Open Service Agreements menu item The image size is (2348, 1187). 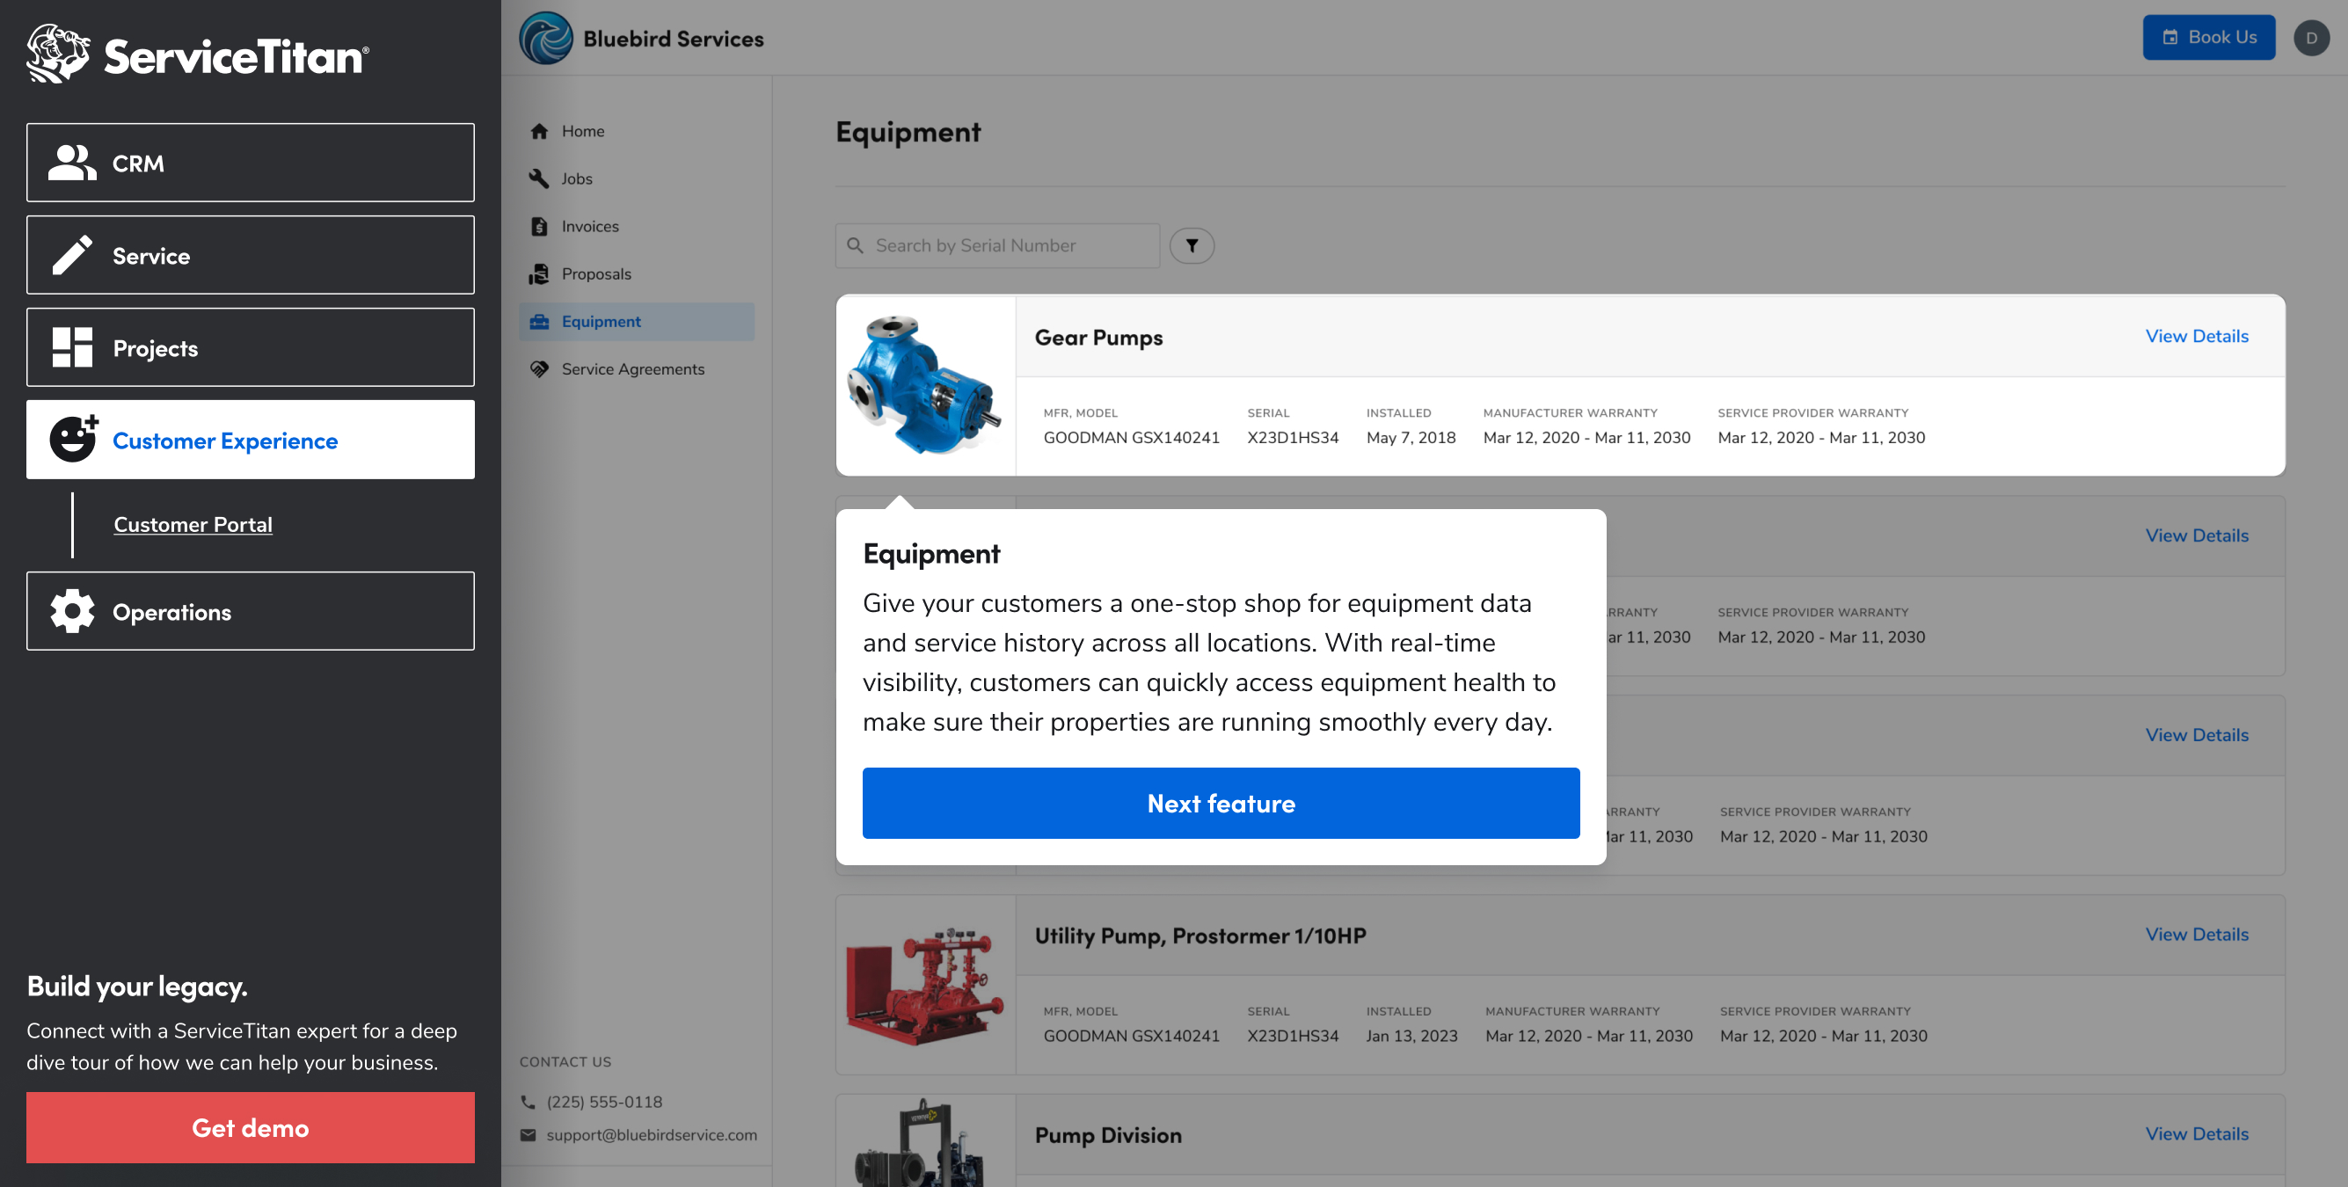(632, 369)
